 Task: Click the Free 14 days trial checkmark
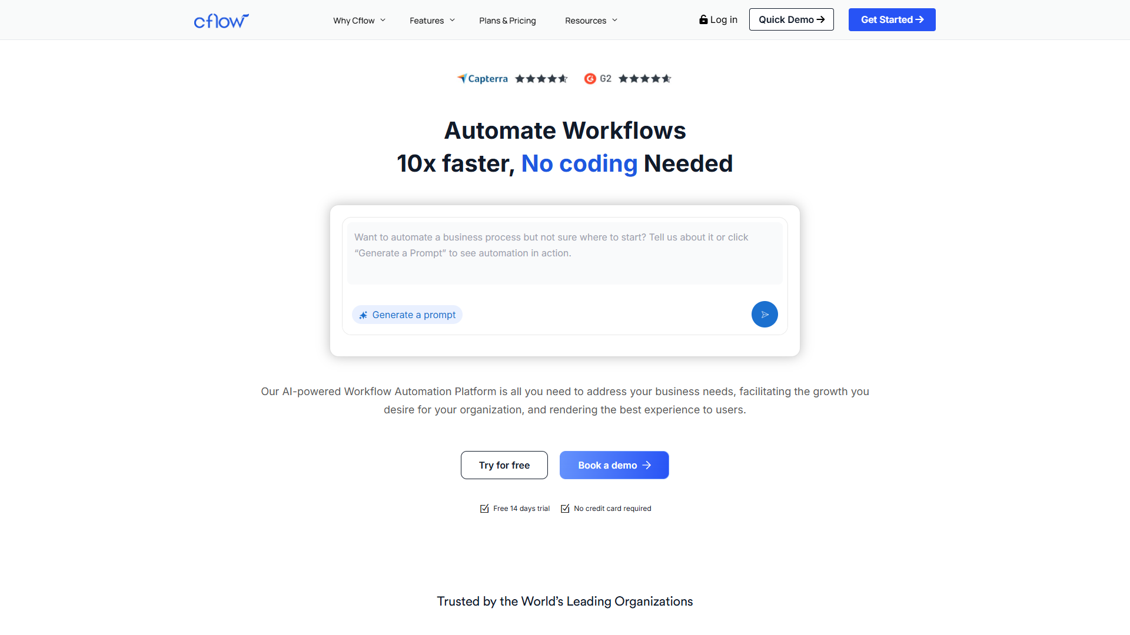pyautogui.click(x=484, y=508)
